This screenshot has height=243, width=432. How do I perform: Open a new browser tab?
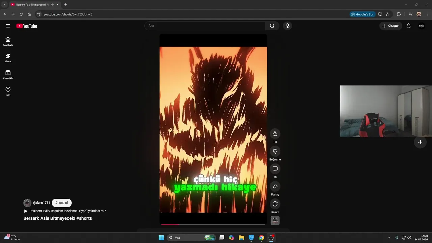[x=65, y=5]
